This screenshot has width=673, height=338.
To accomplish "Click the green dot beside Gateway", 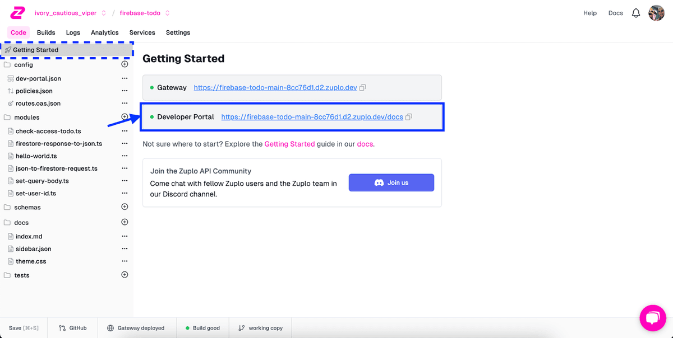I will point(151,87).
